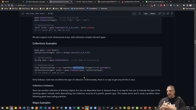Open WhatsApp from the taskbar
This screenshot has height=110, width=196.
tap(78, 108)
